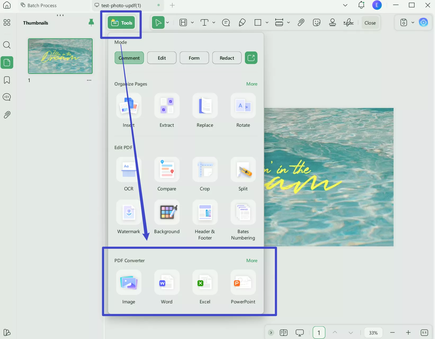Expand the bottom bar side arrow
Image resolution: width=435 pixels, height=339 pixels.
[x=271, y=332]
